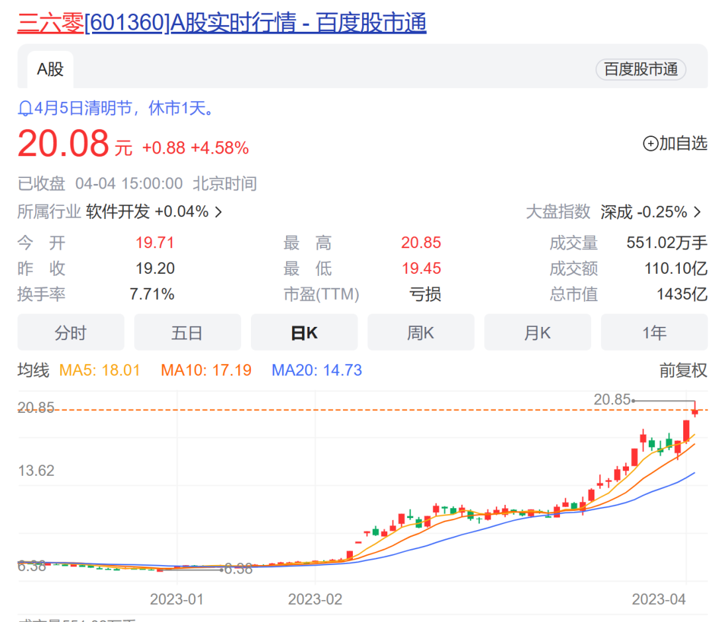Click the bell notification icon
715x622 pixels.
25,109
